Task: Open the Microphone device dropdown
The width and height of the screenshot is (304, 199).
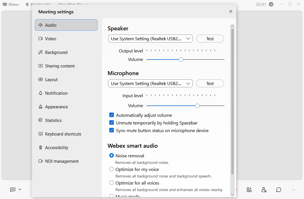Action: click(150, 84)
